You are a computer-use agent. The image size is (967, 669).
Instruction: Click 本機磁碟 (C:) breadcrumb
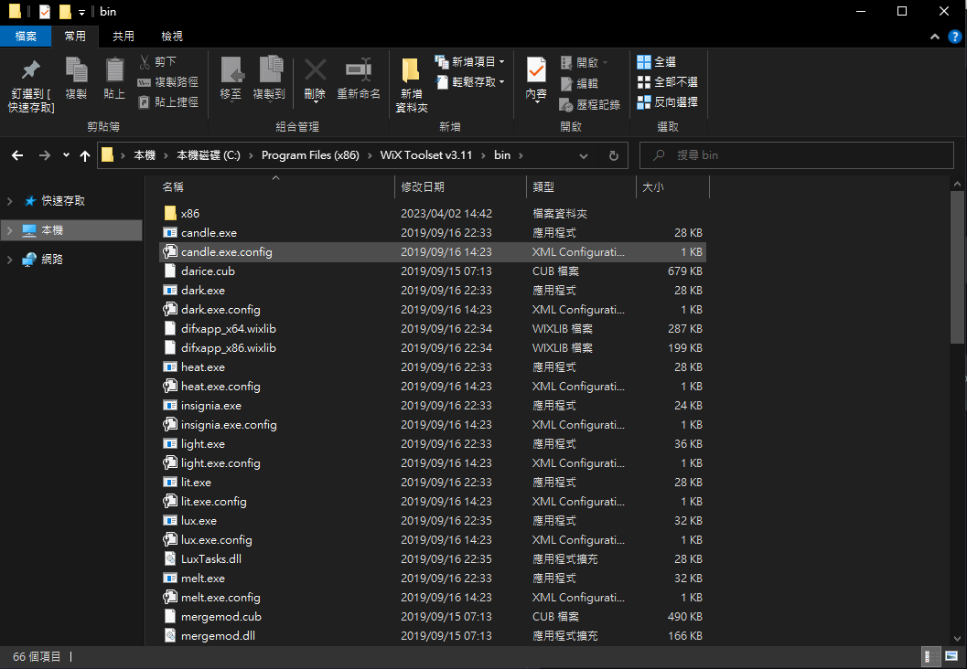tap(209, 155)
